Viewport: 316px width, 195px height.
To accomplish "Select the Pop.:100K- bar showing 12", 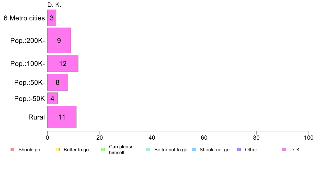I will coord(63,64).
